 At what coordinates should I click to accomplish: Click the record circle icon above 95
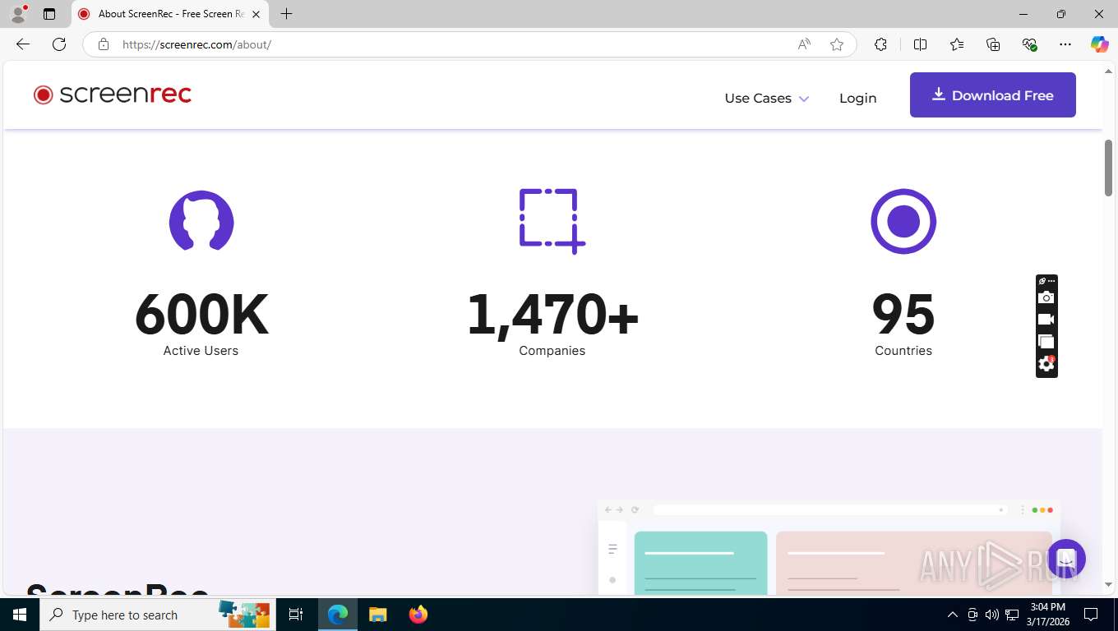pyautogui.click(x=903, y=221)
